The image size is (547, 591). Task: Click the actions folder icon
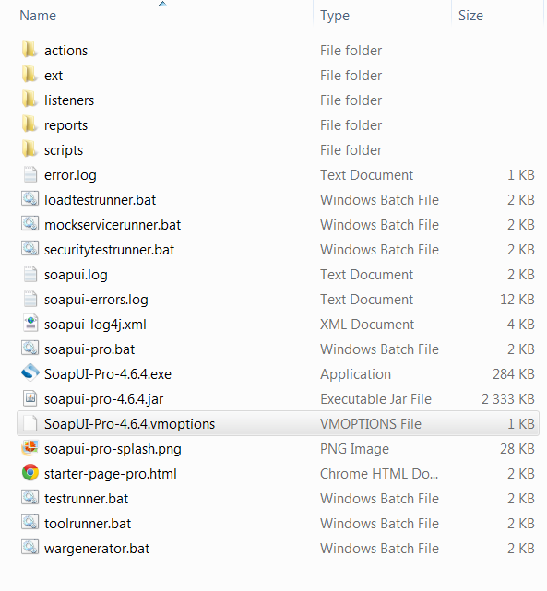(29, 50)
